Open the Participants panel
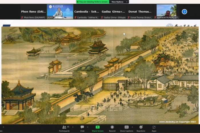Viewport: 200px width, 133px height. [x=64, y=128]
